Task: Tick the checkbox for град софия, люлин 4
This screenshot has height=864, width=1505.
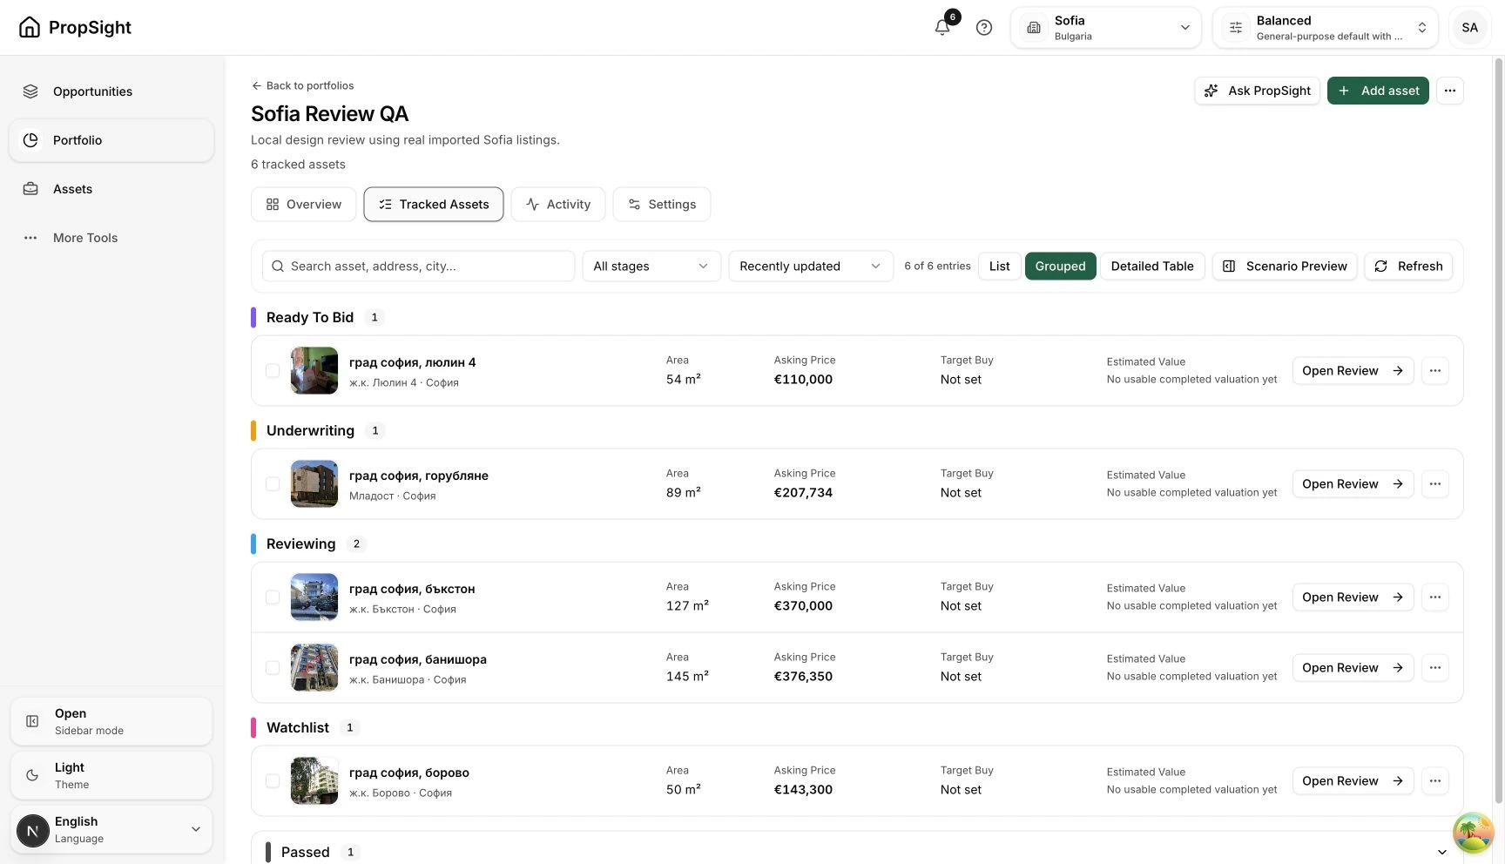Action: [x=273, y=371]
